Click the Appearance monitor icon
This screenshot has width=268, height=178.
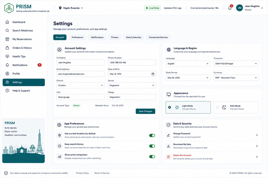[169, 95]
